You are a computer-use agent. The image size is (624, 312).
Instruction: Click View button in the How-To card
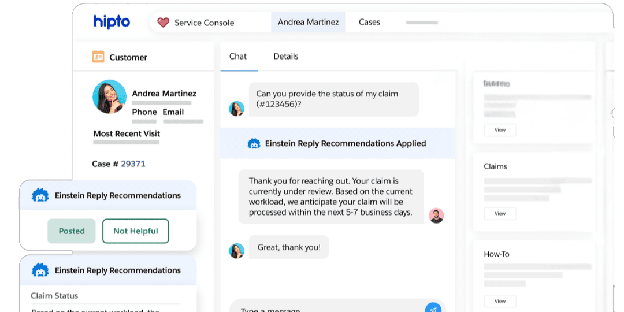click(500, 301)
